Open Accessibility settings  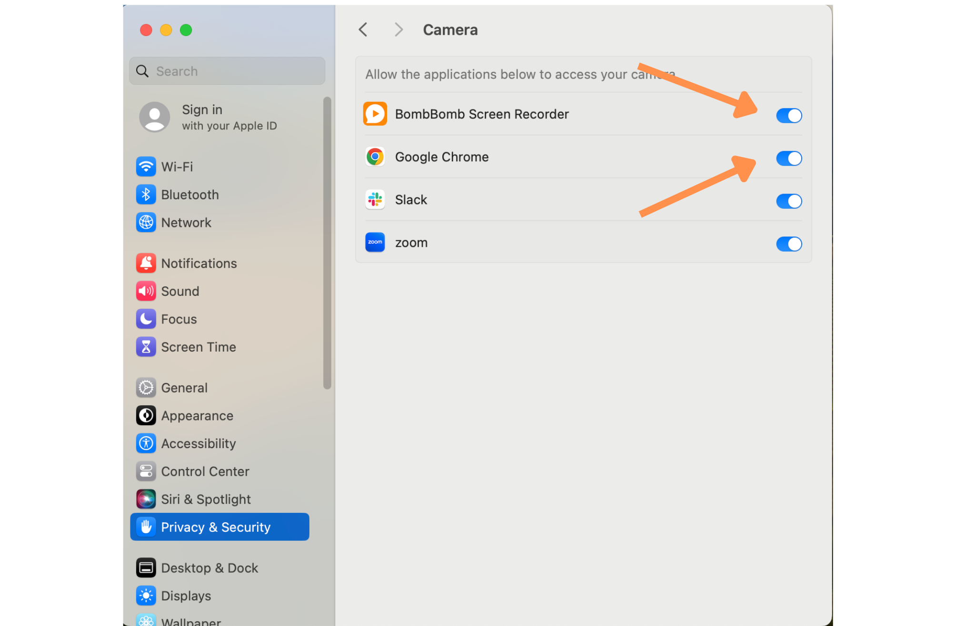click(219, 443)
